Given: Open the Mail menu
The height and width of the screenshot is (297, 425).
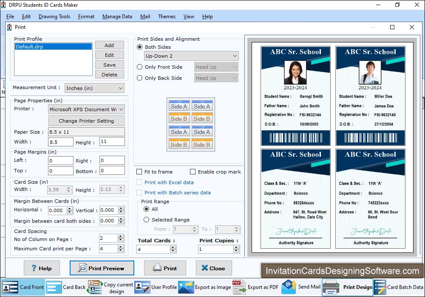Looking at the screenshot, I should click(145, 17).
